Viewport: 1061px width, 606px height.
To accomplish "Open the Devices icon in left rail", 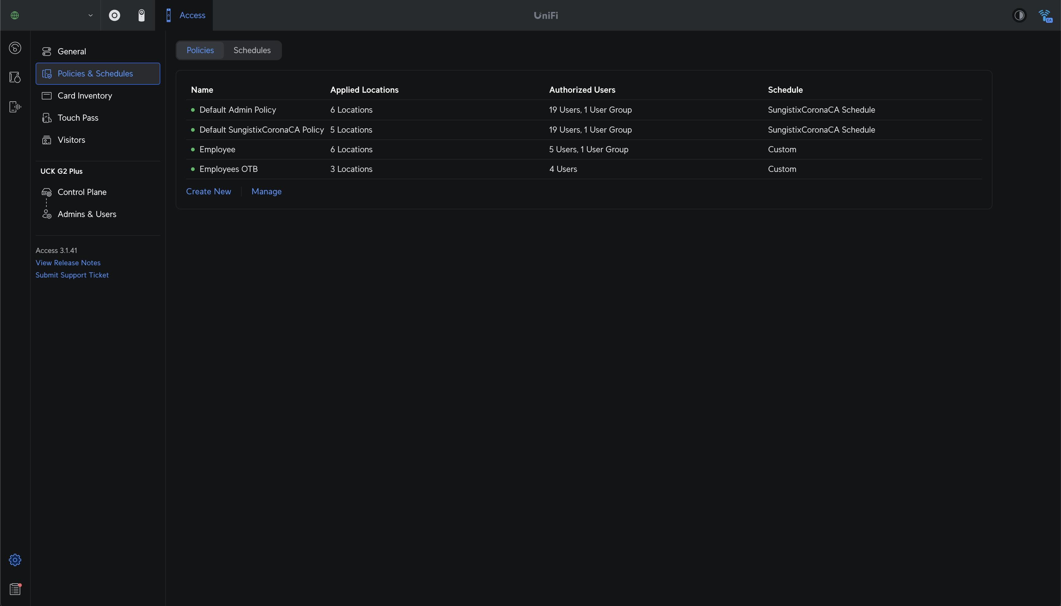I will tap(15, 107).
